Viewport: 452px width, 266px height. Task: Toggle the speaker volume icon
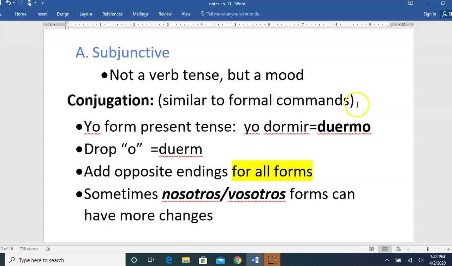coord(420,260)
